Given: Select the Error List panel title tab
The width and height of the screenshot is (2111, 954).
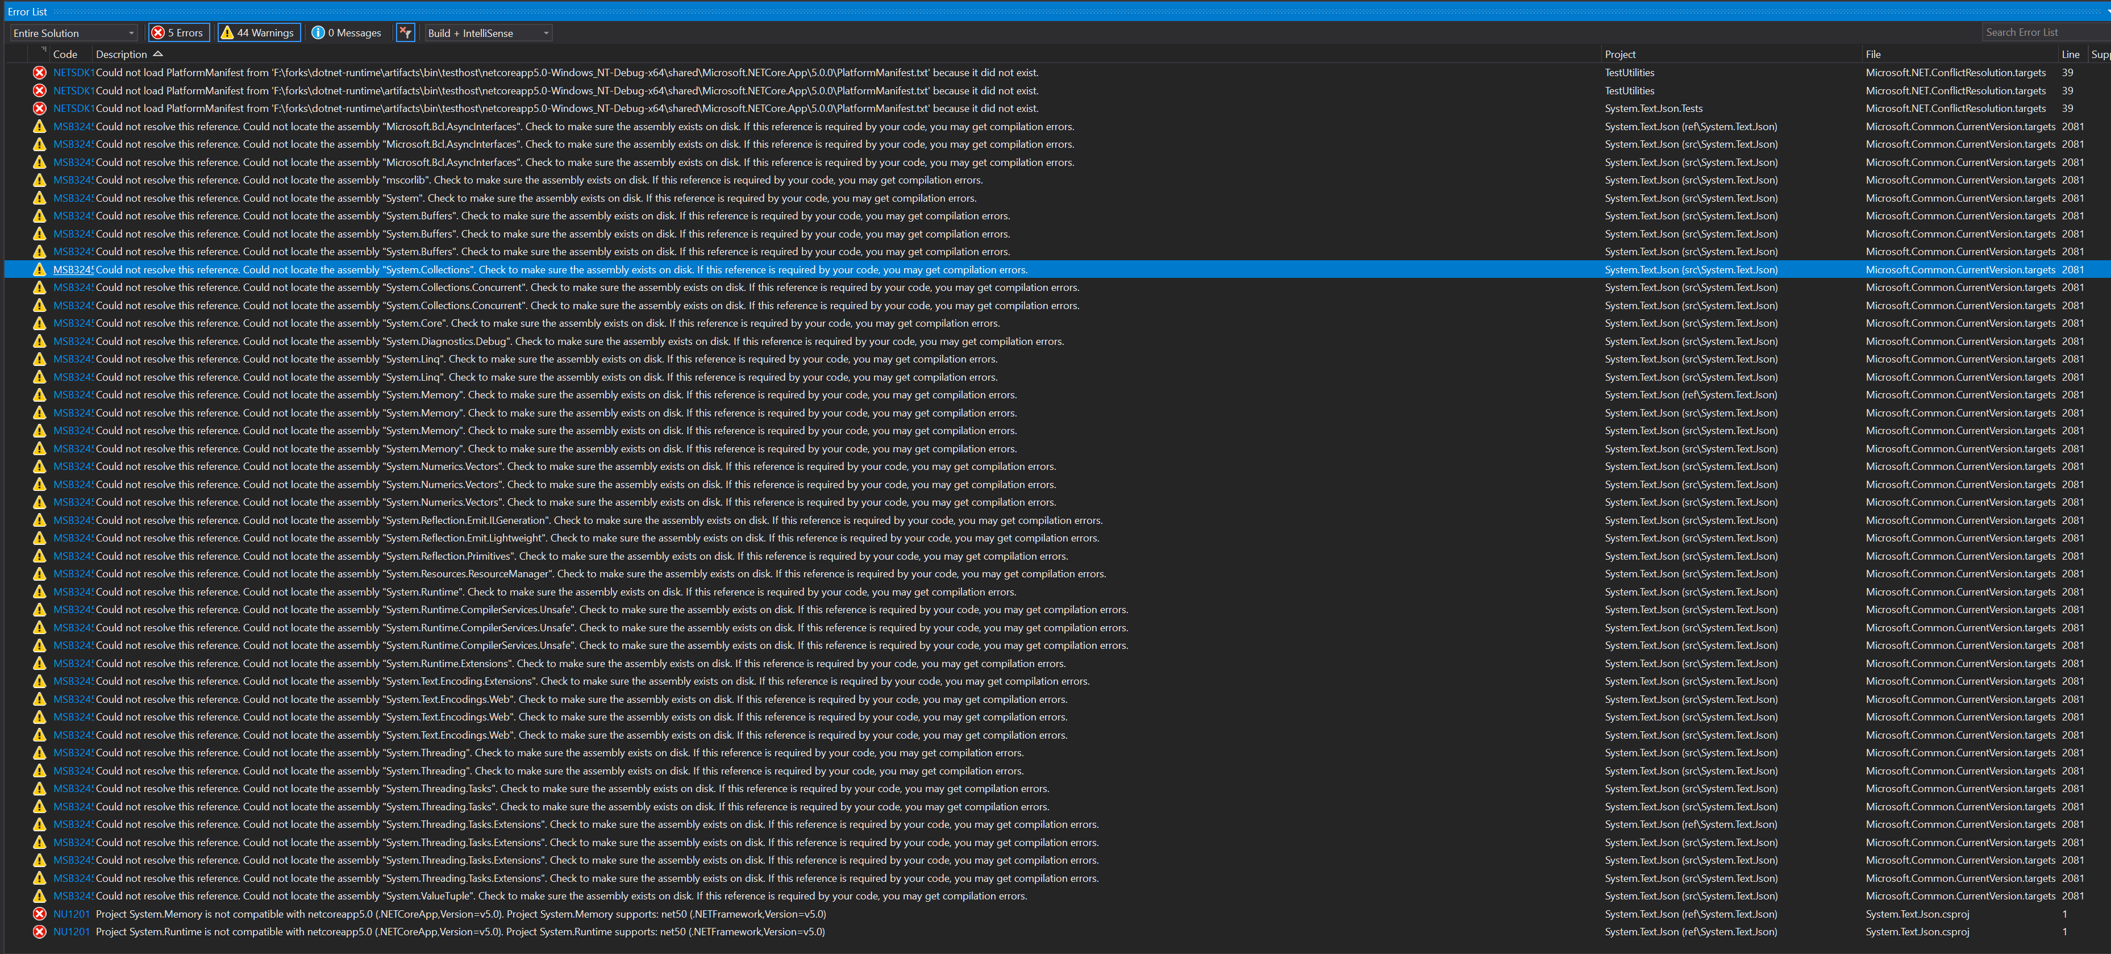Looking at the screenshot, I should [27, 11].
